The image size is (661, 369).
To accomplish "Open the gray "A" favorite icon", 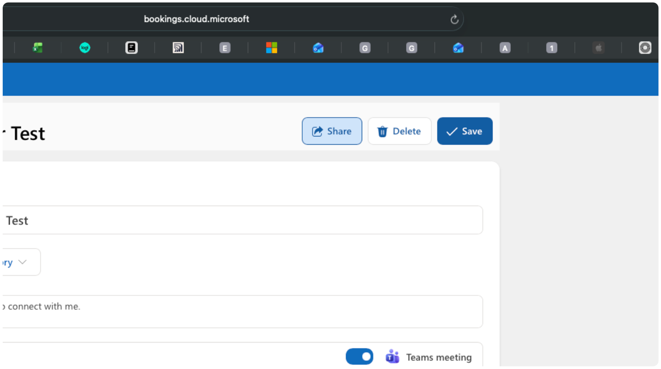I will (x=505, y=48).
